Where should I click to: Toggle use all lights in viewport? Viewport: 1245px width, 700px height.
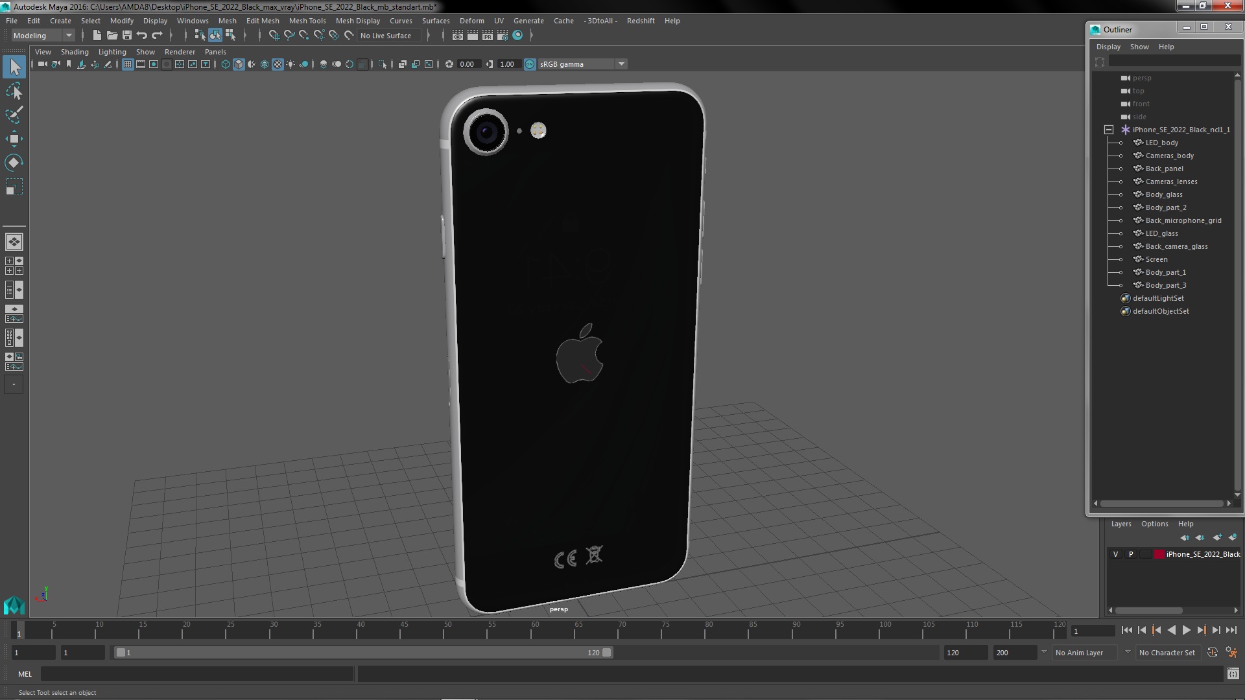(x=290, y=64)
